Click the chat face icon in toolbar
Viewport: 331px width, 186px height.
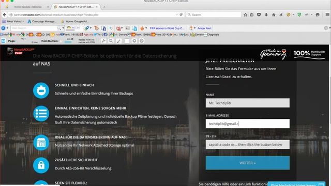pyautogui.click(x=318, y=15)
